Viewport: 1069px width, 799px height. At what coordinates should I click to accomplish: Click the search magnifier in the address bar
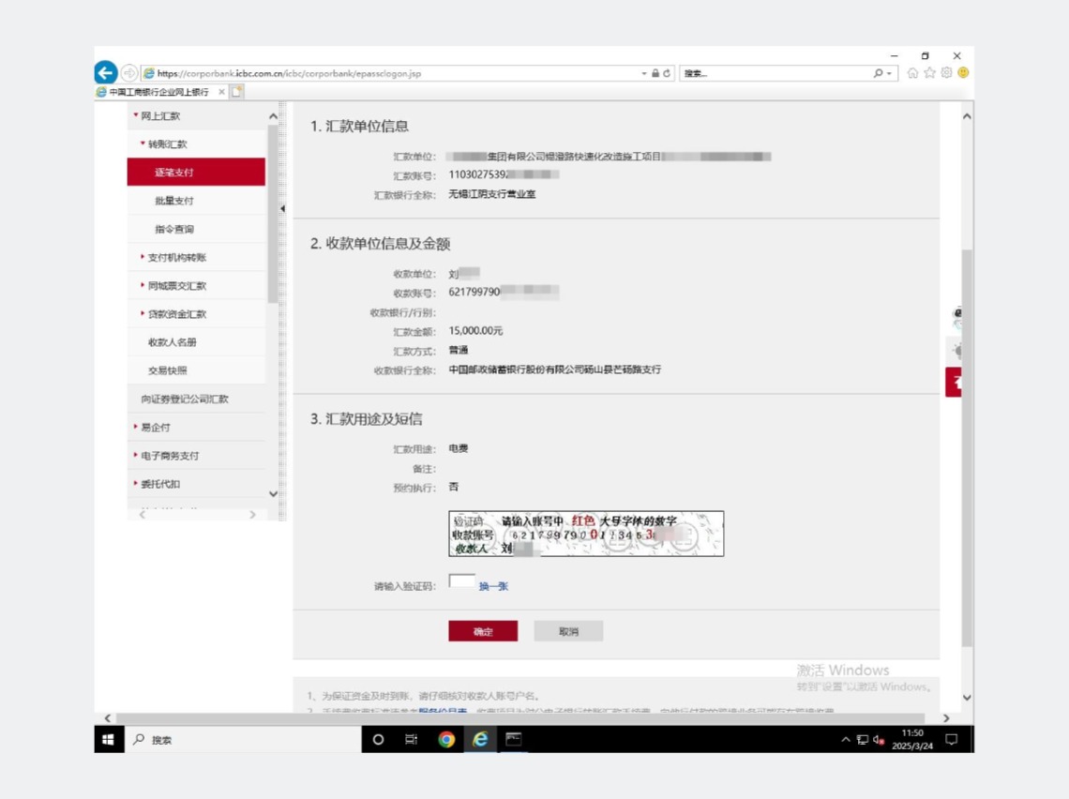879,73
